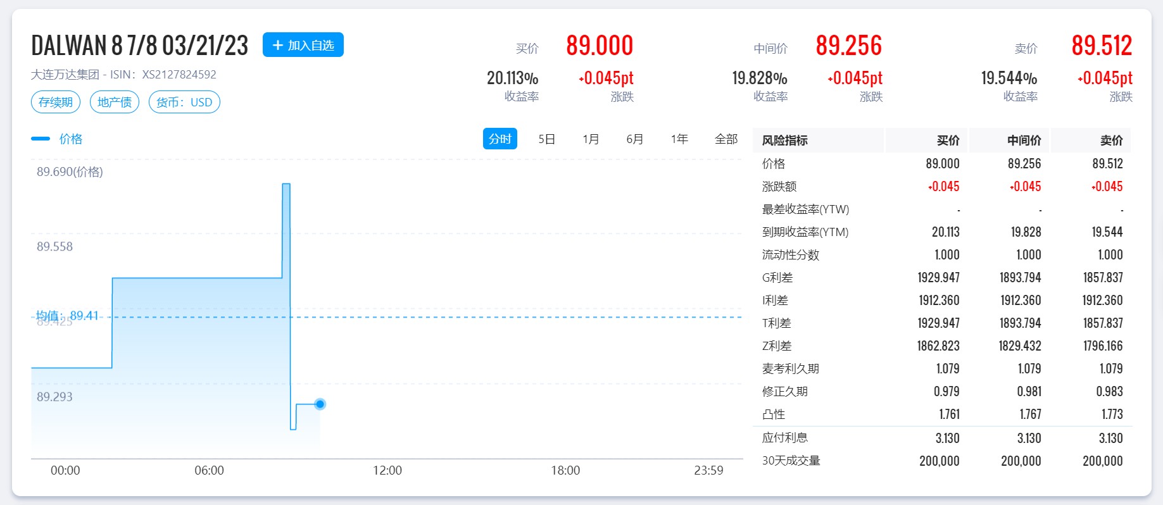Click the 12:00 time axis label
This screenshot has width=1163, height=505.
pyautogui.click(x=387, y=470)
